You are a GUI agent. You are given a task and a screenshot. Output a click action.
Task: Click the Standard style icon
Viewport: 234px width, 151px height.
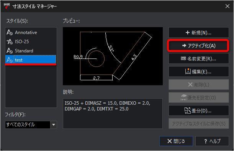10,50
